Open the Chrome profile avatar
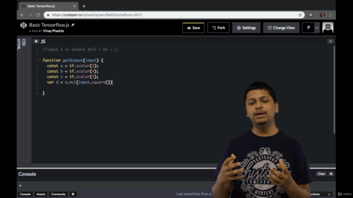353x198 pixels. click(322, 15)
